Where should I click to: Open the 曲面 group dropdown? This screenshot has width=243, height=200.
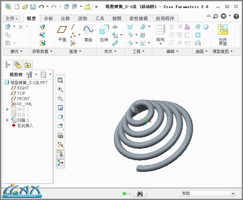(x=201, y=52)
